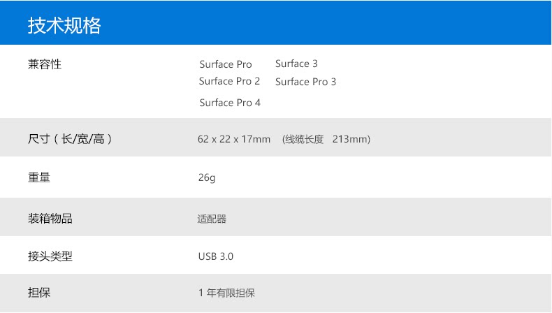Click the Surface Pro compatibility entry
This screenshot has height=313, width=552.
click(x=225, y=64)
